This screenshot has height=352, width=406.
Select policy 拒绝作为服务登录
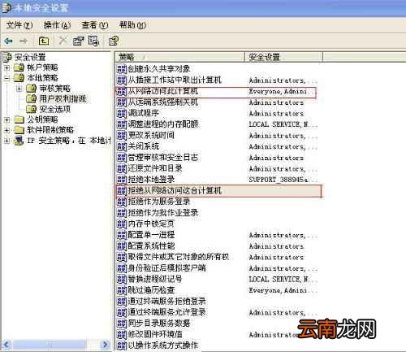[159, 202]
